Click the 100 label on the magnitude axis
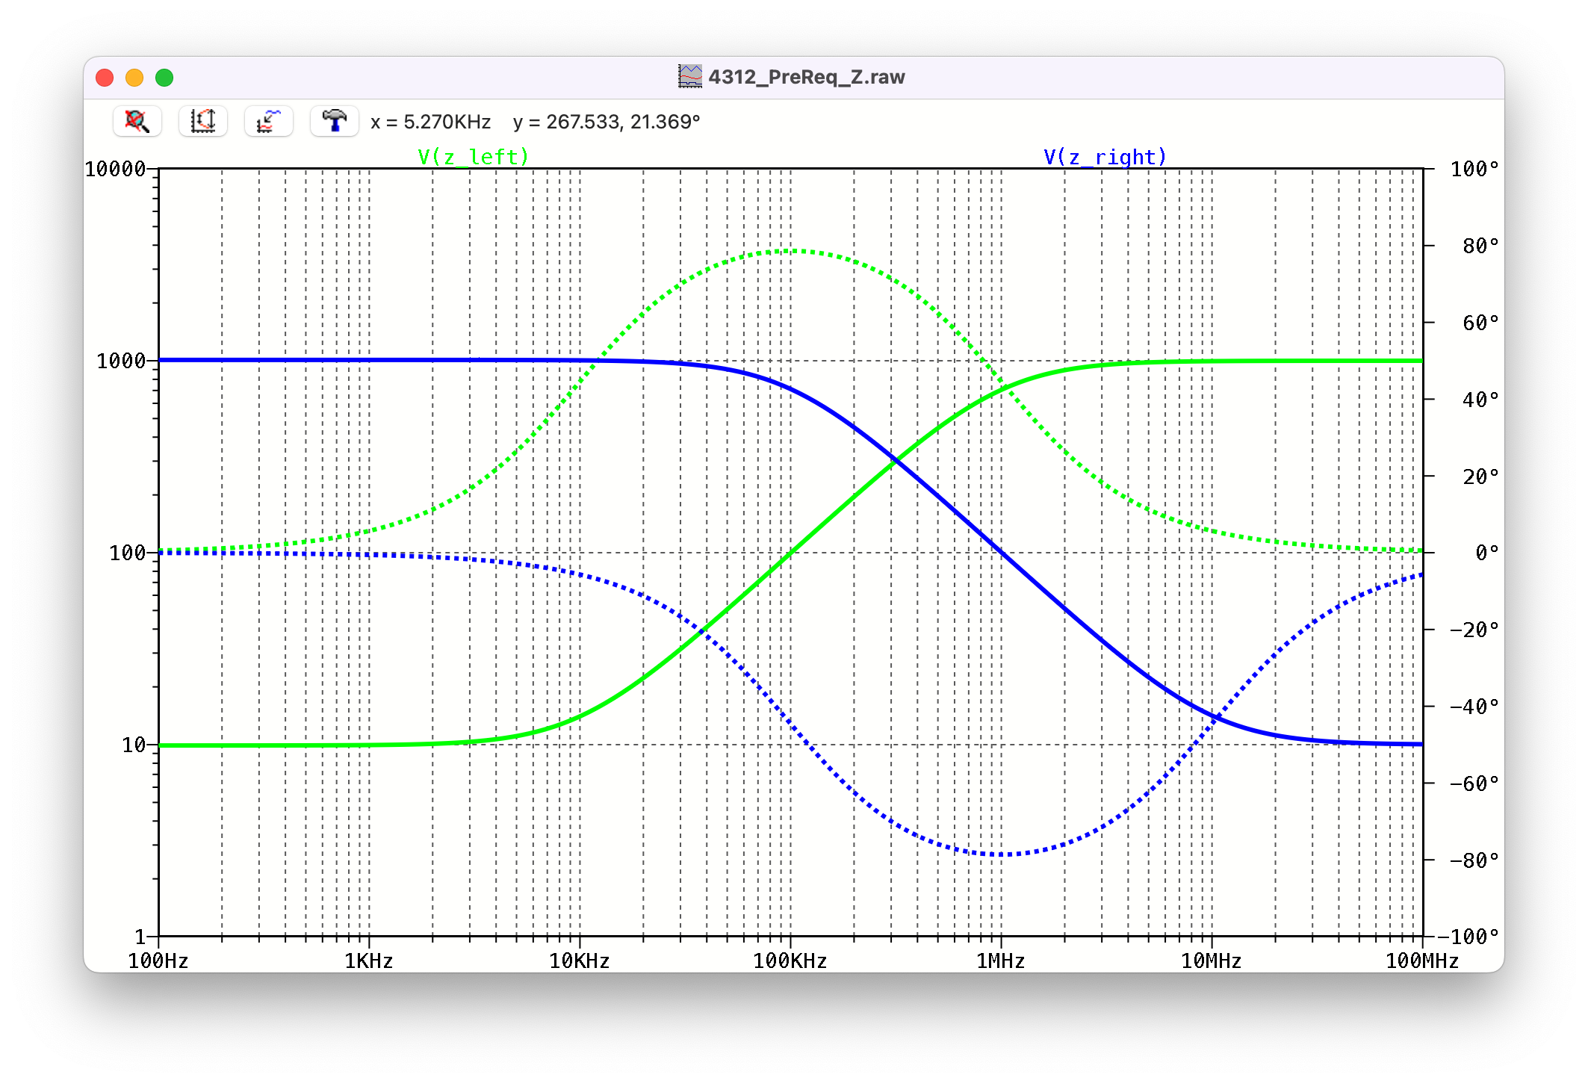Image resolution: width=1588 pixels, height=1083 pixels. [127, 553]
